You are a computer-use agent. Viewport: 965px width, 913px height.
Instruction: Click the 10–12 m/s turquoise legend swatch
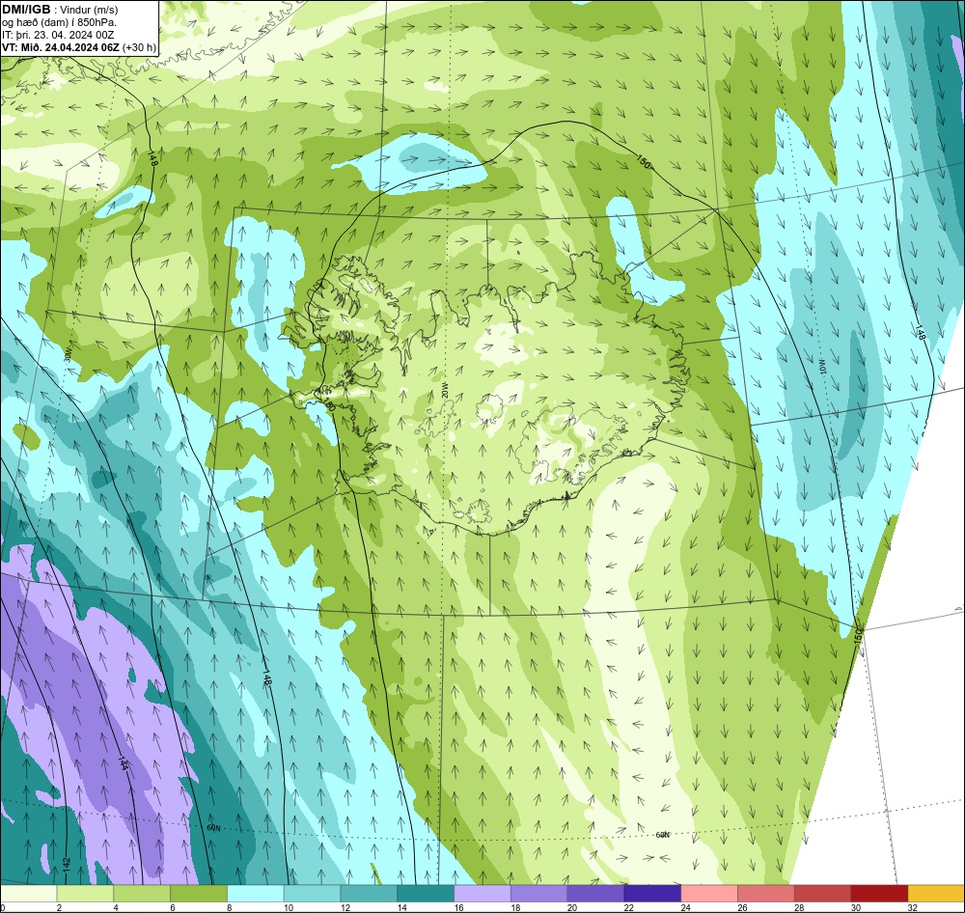tap(312, 894)
